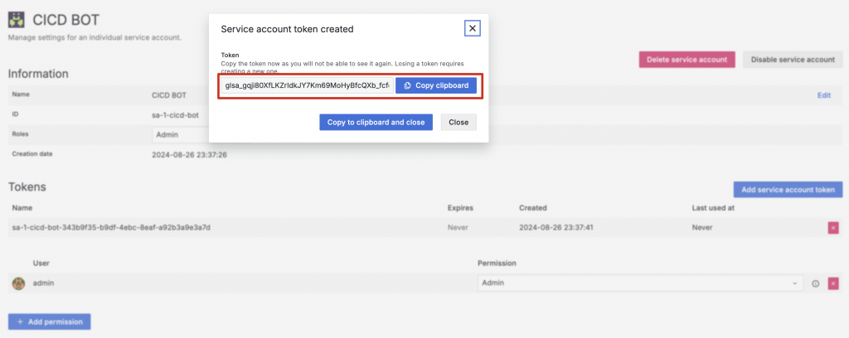849x338 pixels.
Task: Select the generated token text field
Action: [x=307, y=85]
